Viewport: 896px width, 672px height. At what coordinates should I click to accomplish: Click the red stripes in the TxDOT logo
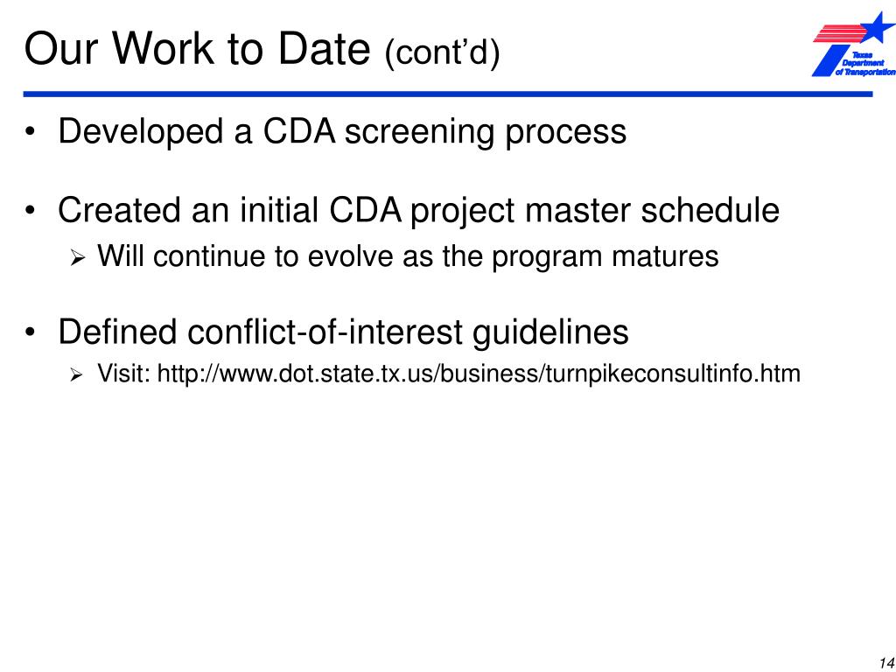(x=839, y=33)
